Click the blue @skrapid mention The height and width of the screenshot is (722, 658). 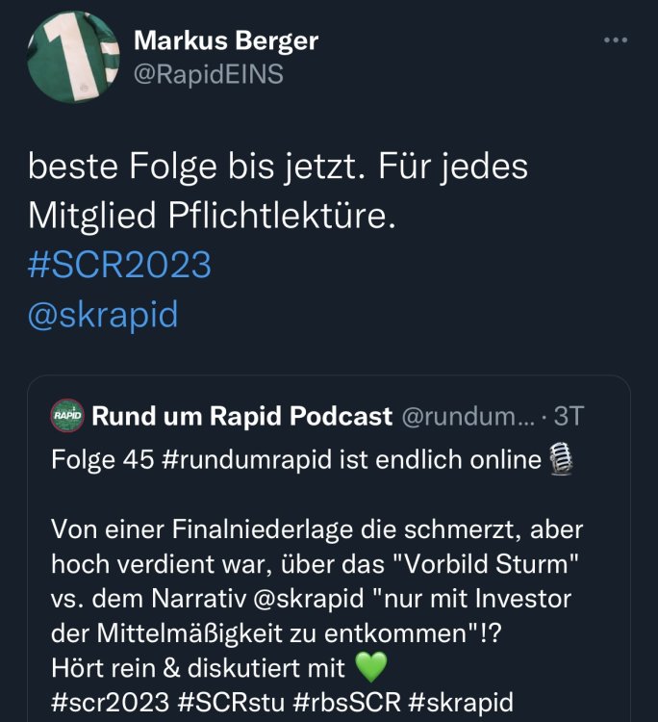(x=103, y=315)
